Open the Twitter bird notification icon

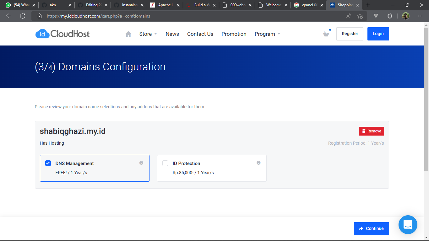pyautogui.click(x=326, y=34)
